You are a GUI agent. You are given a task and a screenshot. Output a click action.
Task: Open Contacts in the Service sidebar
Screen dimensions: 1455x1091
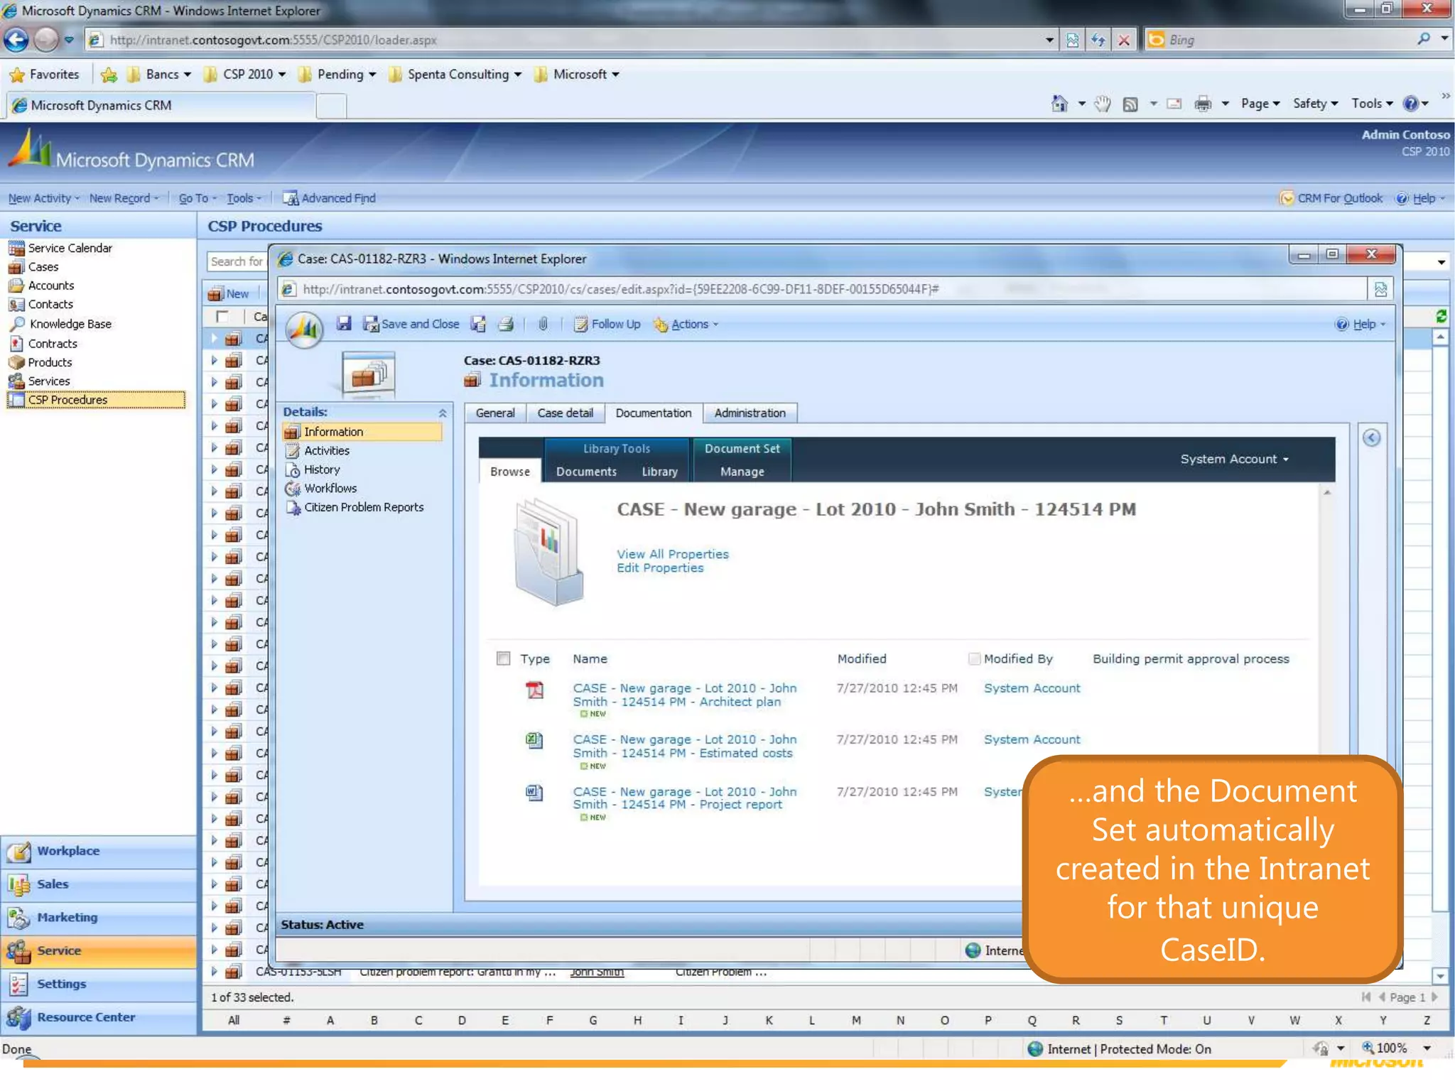tap(50, 304)
